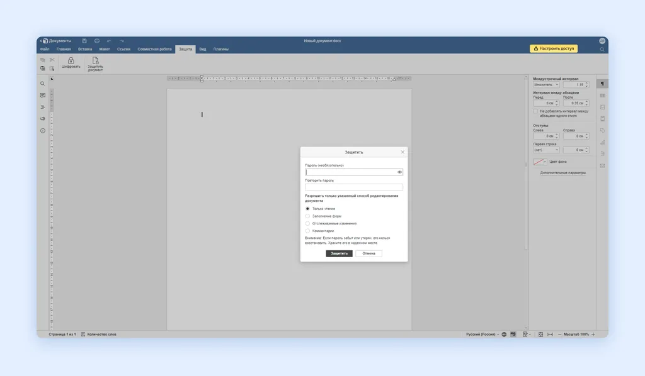Open the feedback megaphone icon
This screenshot has width=645, height=376.
click(x=43, y=119)
